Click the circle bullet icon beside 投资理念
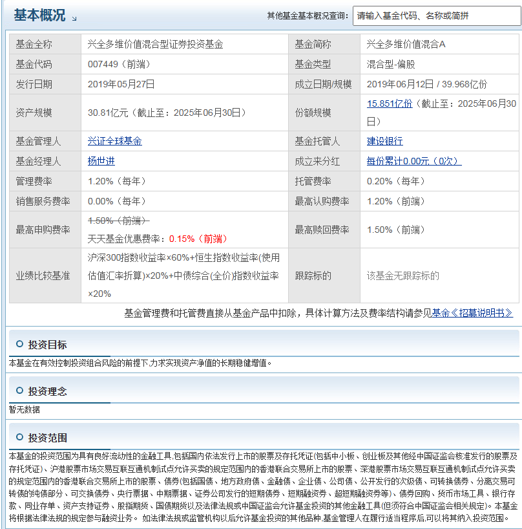This screenshot has width=522, height=529. (x=19, y=391)
